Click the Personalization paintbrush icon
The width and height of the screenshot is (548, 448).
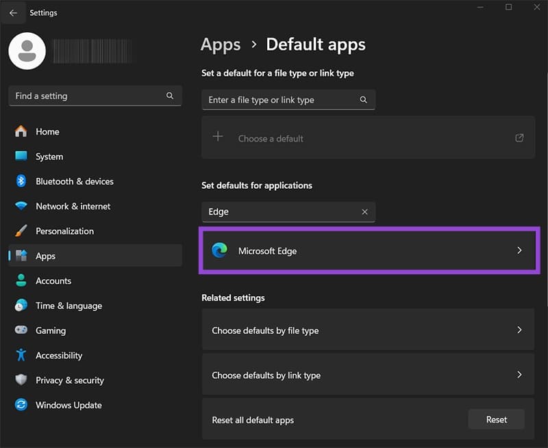coord(21,230)
